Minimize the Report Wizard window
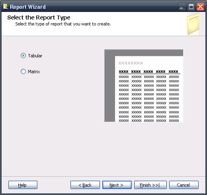 pos(182,7)
